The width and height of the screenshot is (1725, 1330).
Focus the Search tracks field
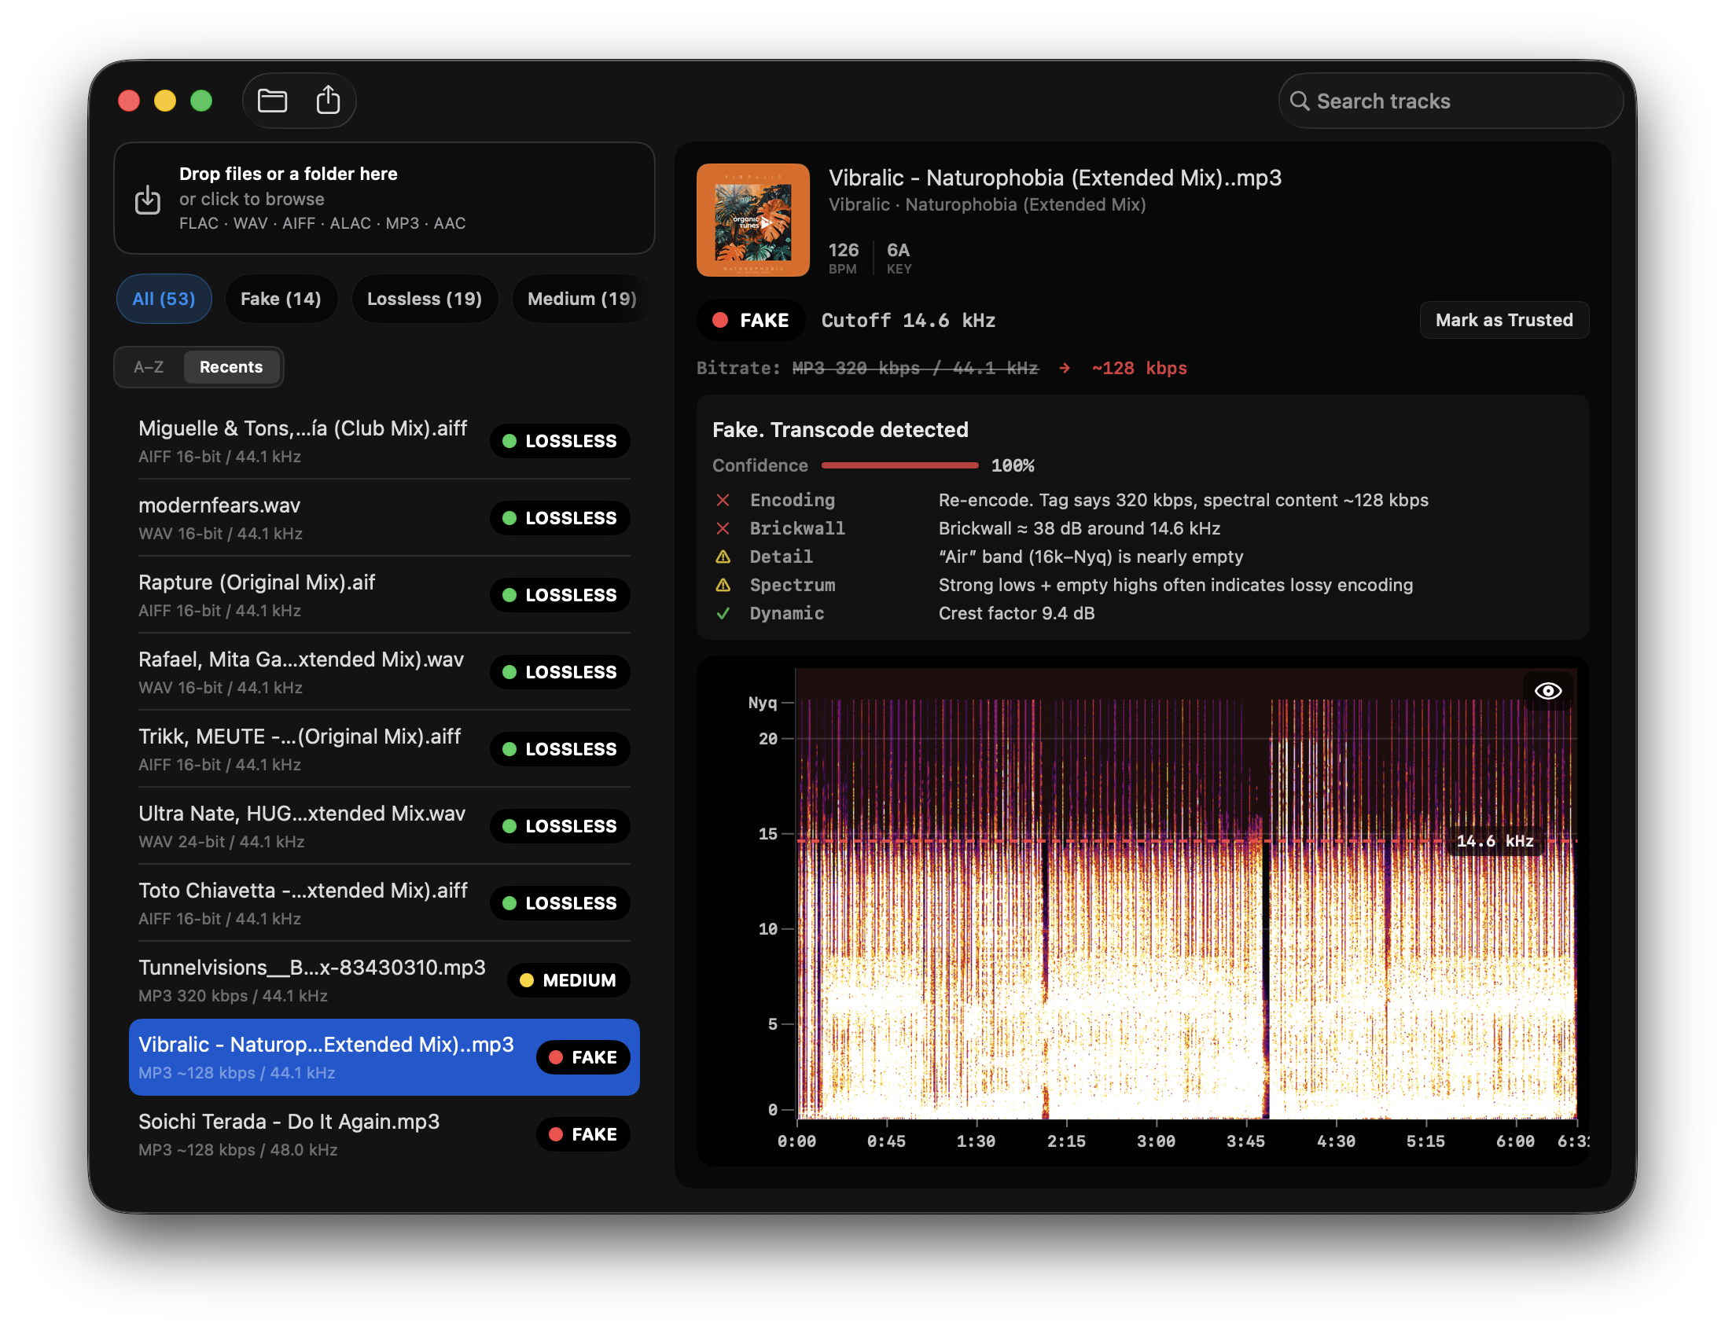1450,101
